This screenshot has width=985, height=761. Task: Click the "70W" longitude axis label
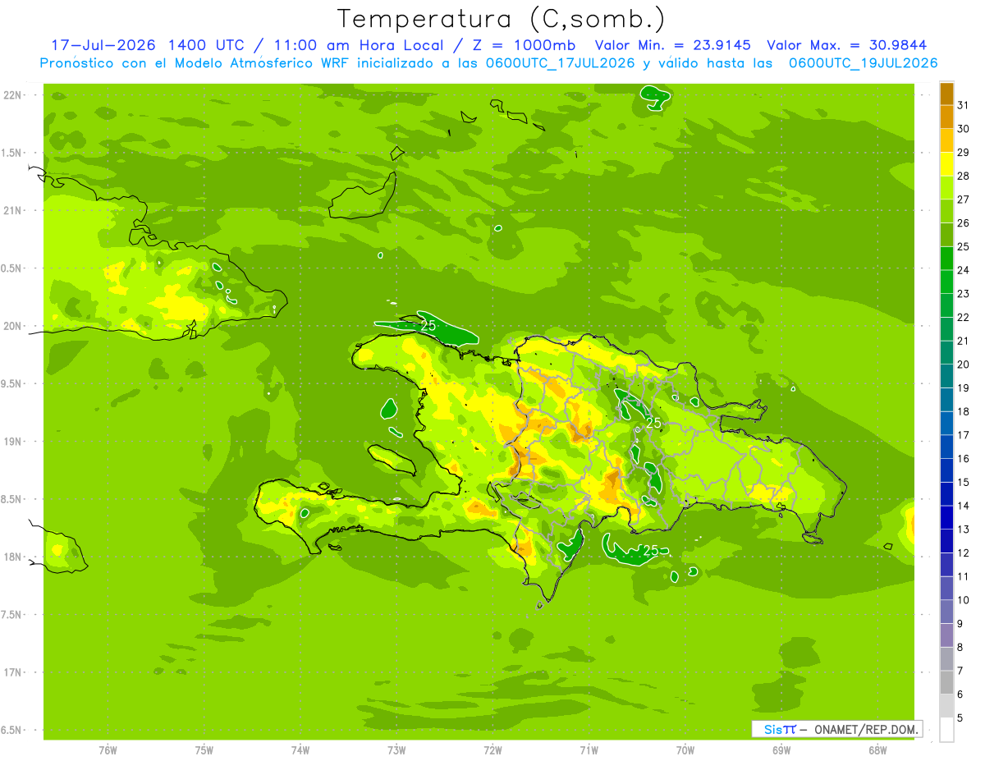click(x=685, y=750)
